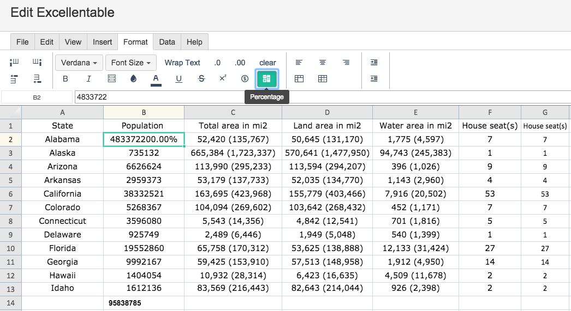571x311 pixels.
Task: Click the green Percentage format button
Action: 266,79
